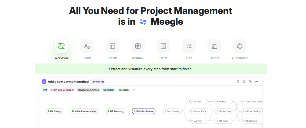Click the Charts tab label
This screenshot has width=306, height=128.
click(x=214, y=58)
